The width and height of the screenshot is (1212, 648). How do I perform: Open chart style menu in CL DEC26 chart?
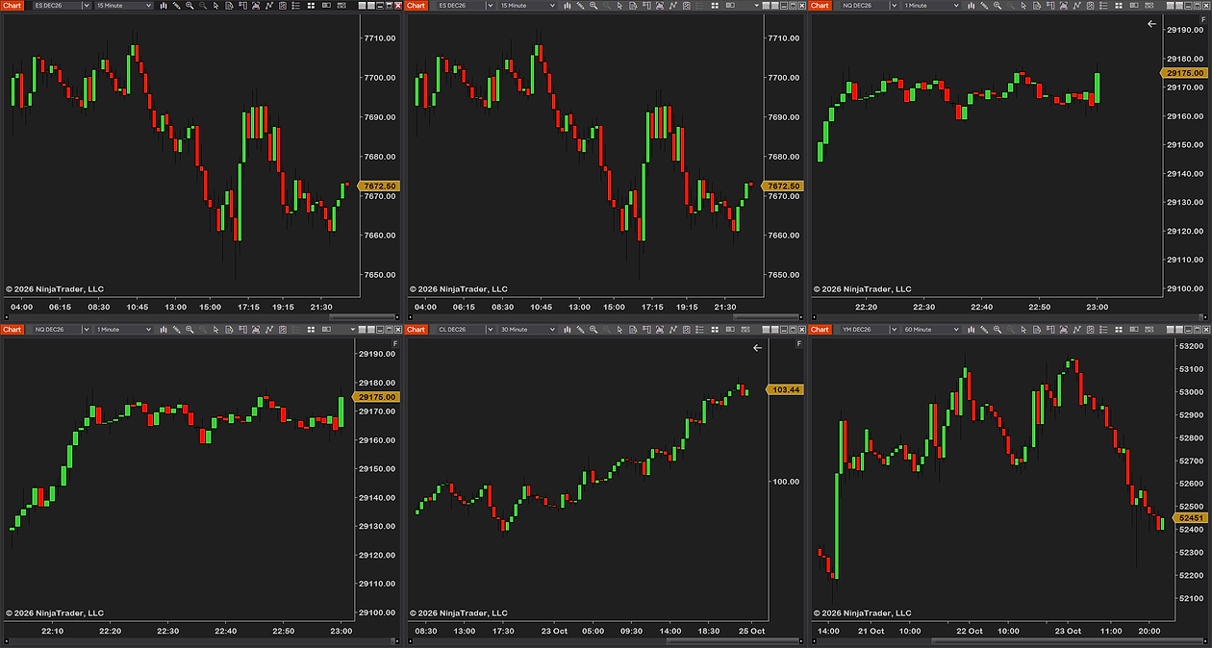(568, 329)
